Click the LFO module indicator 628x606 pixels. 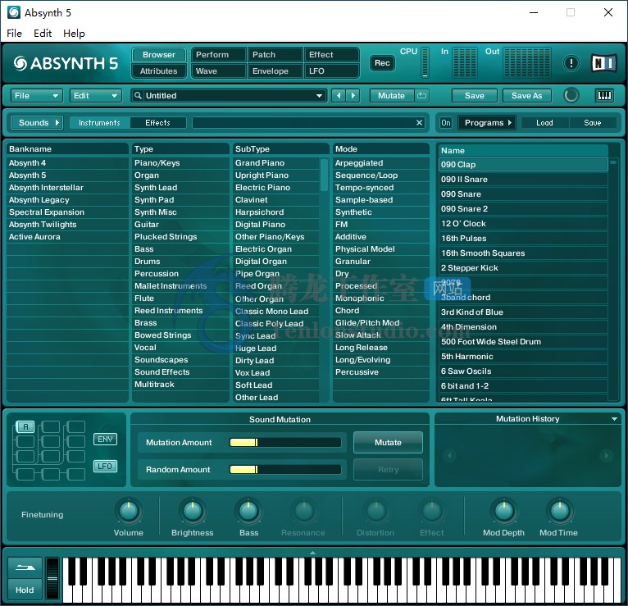105,467
